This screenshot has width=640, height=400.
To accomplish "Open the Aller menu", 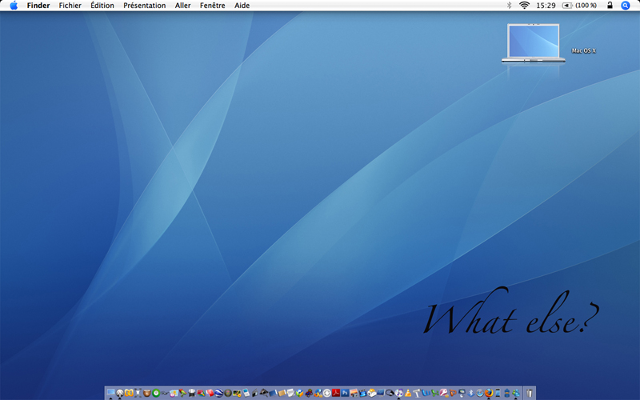I will click(x=183, y=6).
